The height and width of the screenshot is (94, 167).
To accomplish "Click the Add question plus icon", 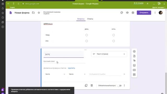I will click(134, 51).
